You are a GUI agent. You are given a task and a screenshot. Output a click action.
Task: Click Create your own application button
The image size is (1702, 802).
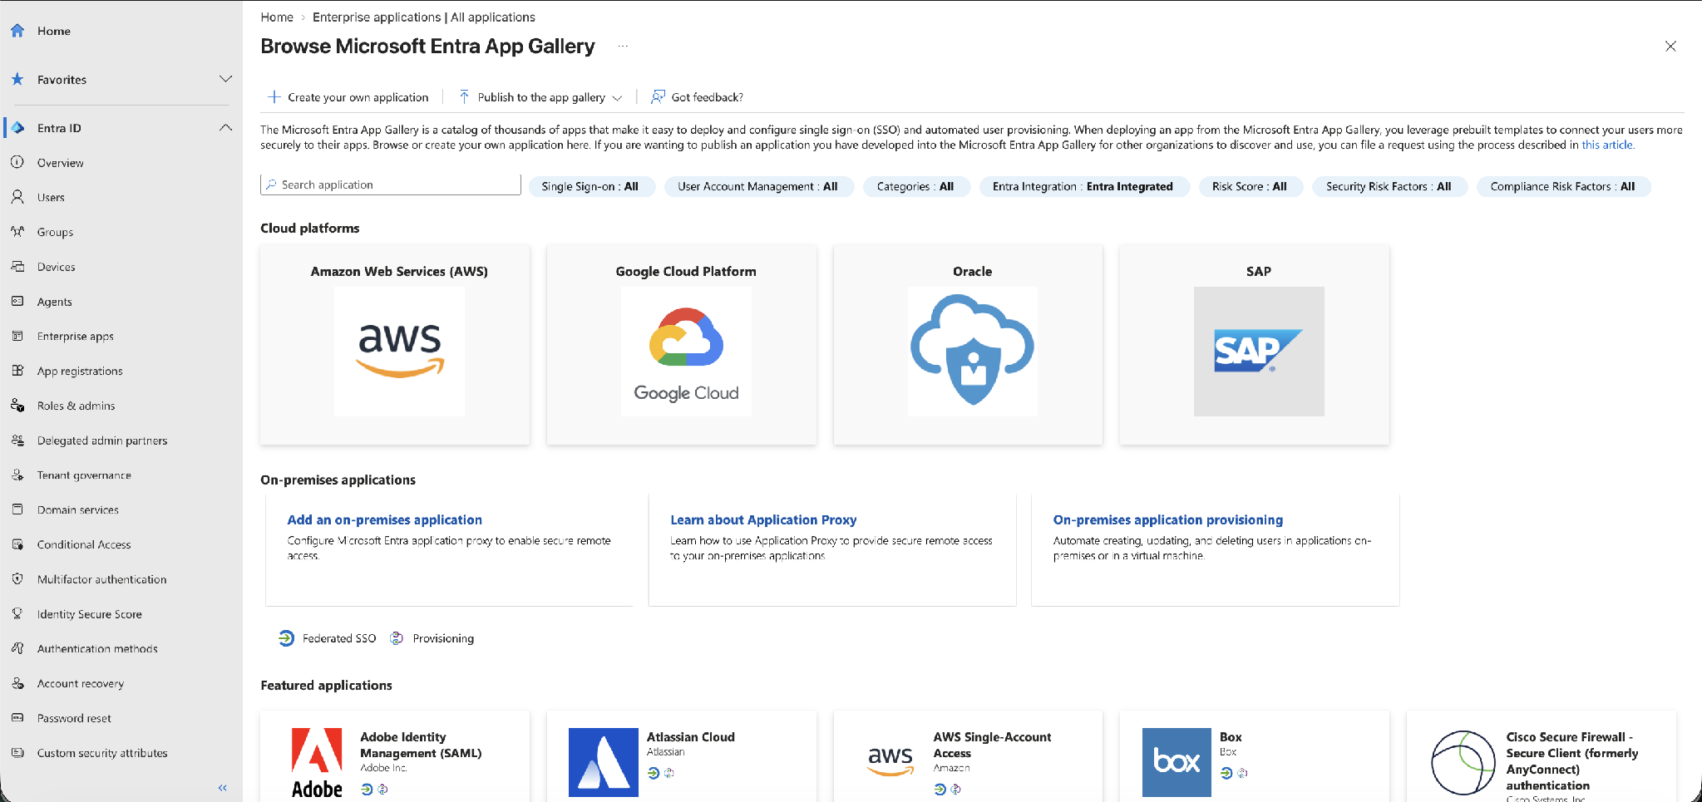point(348,97)
